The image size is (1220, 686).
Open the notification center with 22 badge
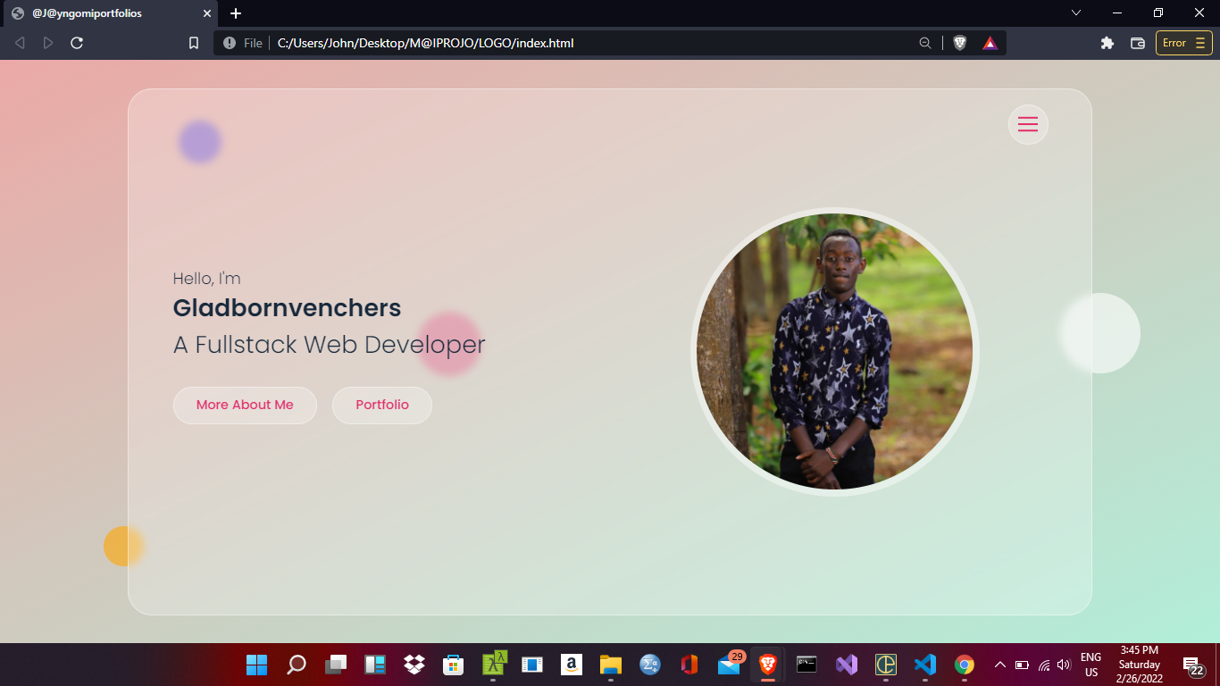pos(1194,665)
